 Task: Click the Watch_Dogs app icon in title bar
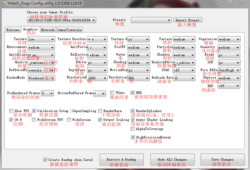pos(4,3)
